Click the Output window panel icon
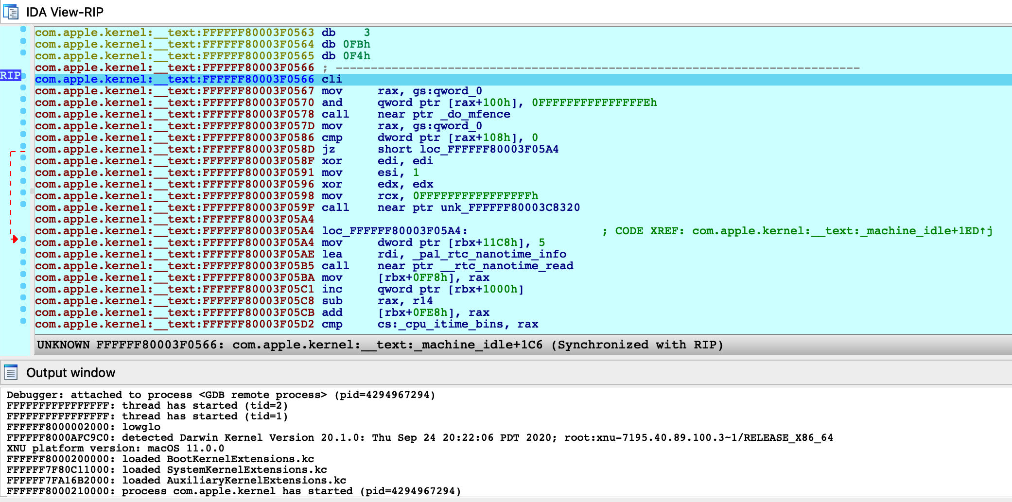The height and width of the screenshot is (502, 1012). pyautogui.click(x=11, y=373)
